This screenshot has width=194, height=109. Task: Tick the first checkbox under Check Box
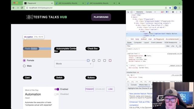[x=88, y=61]
